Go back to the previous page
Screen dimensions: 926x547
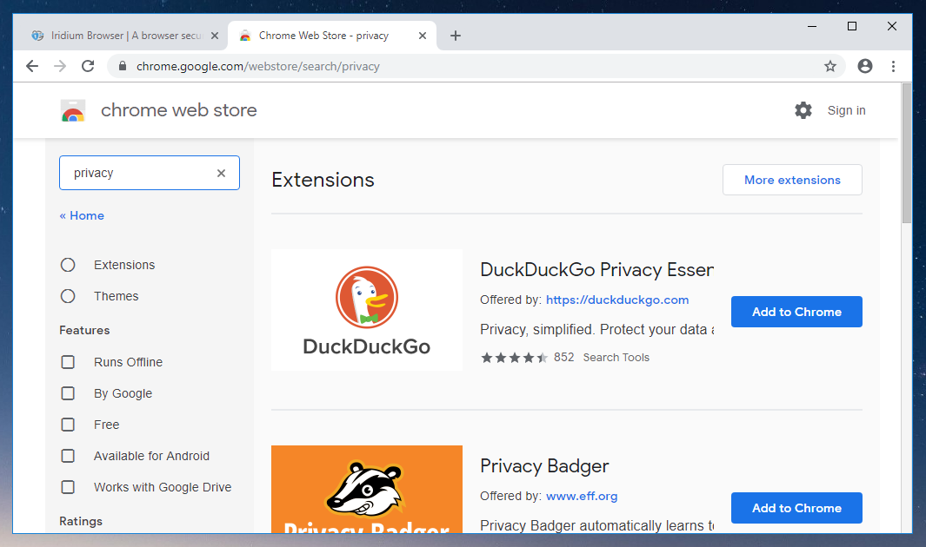(x=32, y=66)
